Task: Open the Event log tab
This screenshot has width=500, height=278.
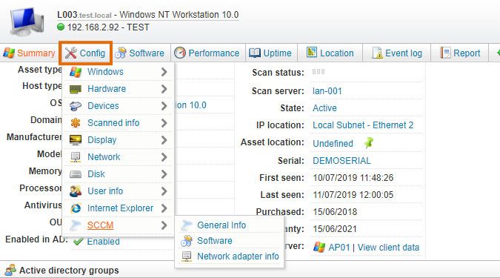Action: coord(397,53)
